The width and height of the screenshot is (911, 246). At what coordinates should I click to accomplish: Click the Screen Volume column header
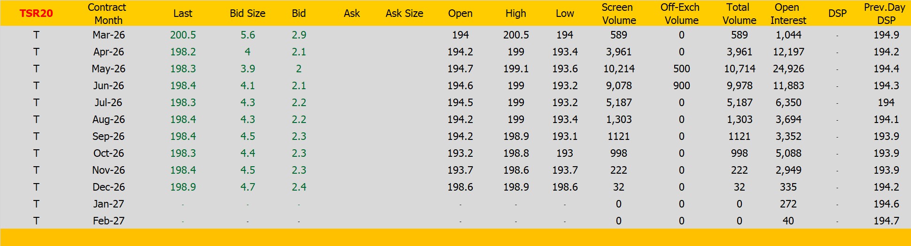click(x=618, y=14)
